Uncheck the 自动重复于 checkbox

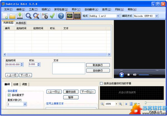pyautogui.click(x=9, y=95)
